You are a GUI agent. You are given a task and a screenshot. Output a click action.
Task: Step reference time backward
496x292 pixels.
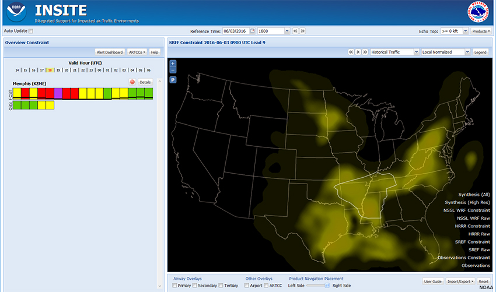(295, 31)
